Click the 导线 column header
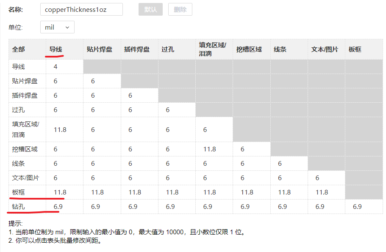Viewport: 386px width, 252px height. [x=64, y=49]
